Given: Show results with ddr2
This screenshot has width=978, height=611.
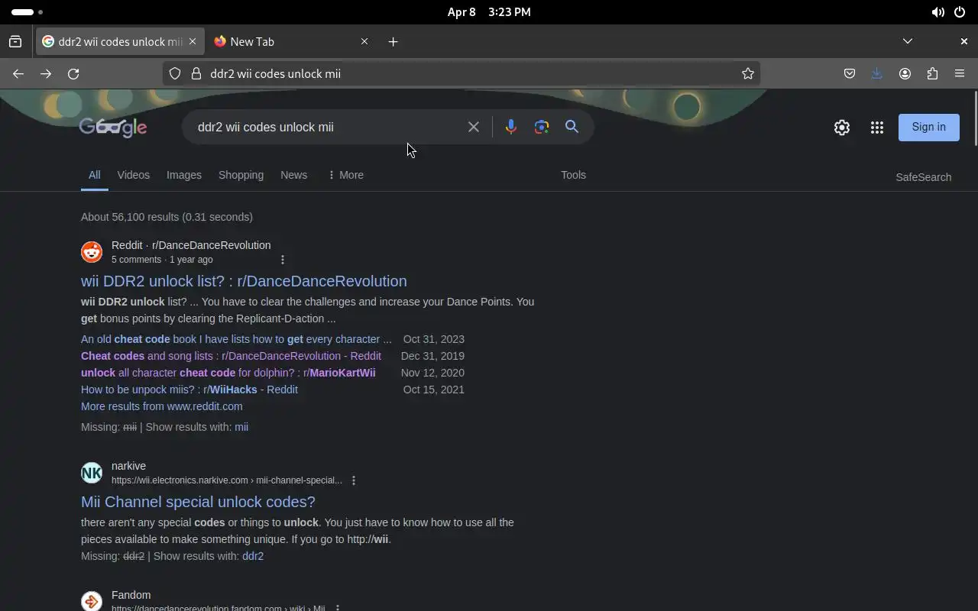Looking at the screenshot, I should [x=253, y=556].
